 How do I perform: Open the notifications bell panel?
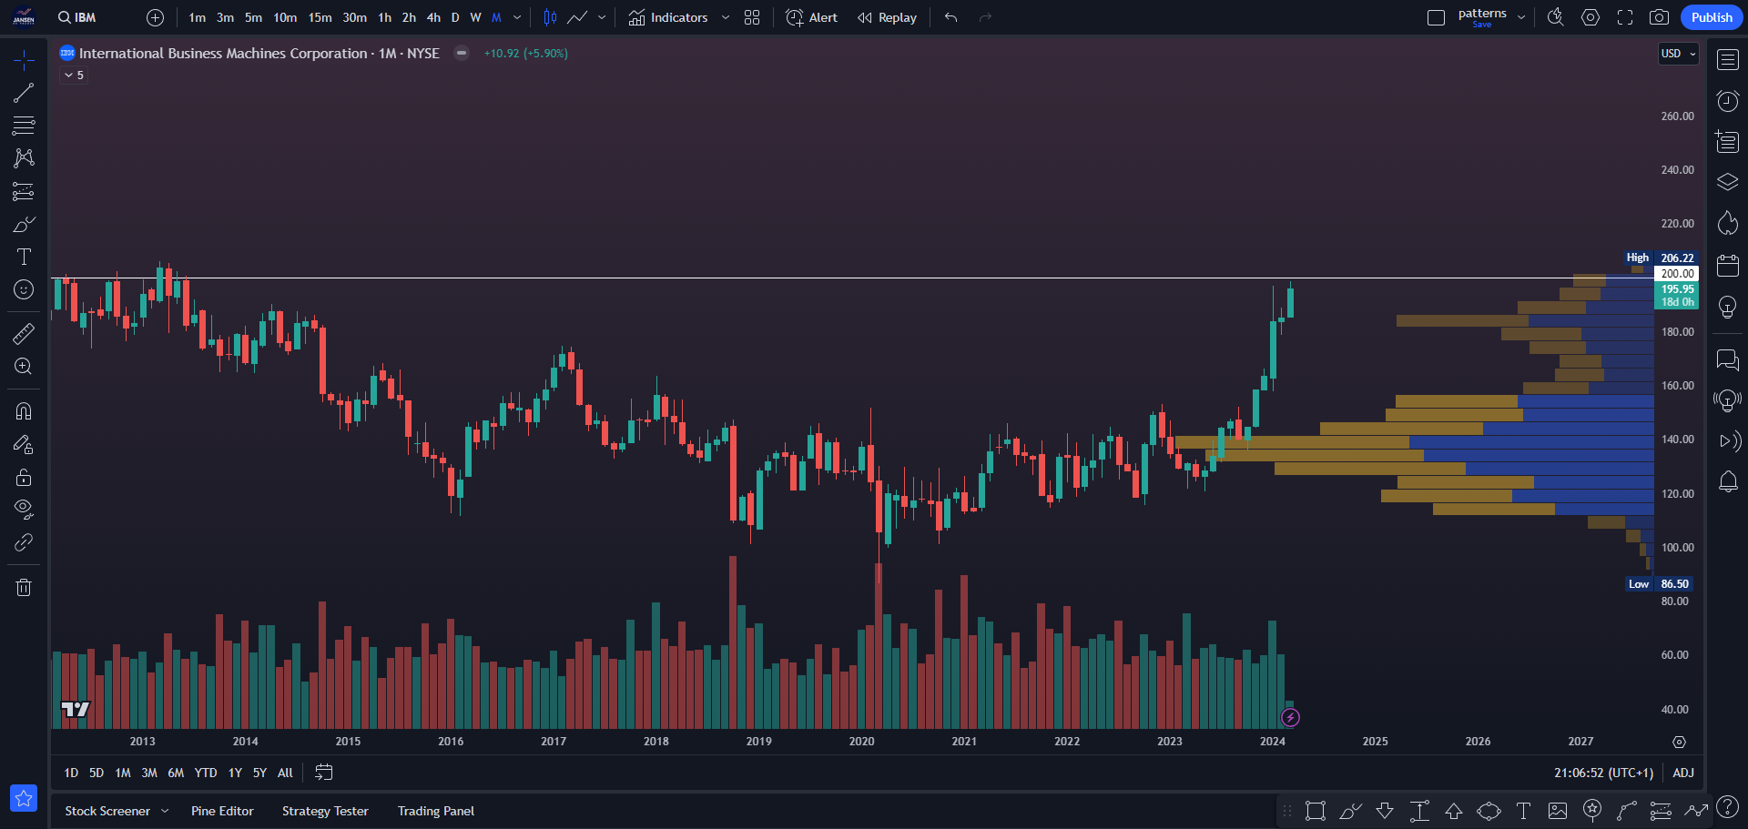[1727, 481]
